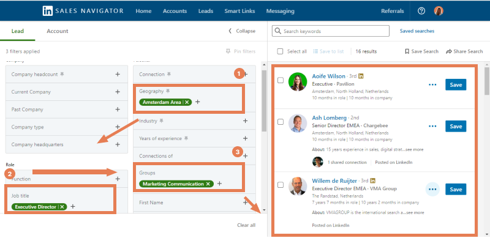The width and height of the screenshot is (490, 249).
Task: Open more options for Willem de Ruijter
Action: coord(432,190)
